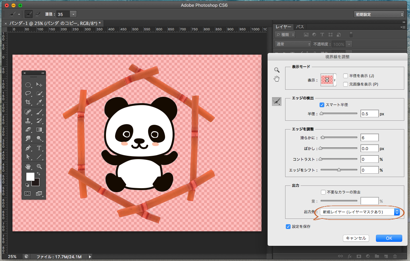Disable the スマート半径 checkbox
Screen dimensions: 410x261
click(322, 105)
